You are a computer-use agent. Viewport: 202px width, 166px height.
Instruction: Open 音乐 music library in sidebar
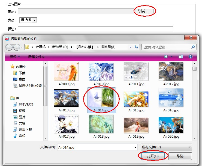[19, 136]
